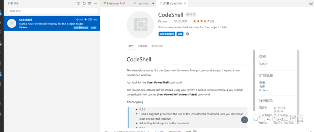Close the 扩展: CodeShell tab

pyautogui.click(x=185, y=3)
